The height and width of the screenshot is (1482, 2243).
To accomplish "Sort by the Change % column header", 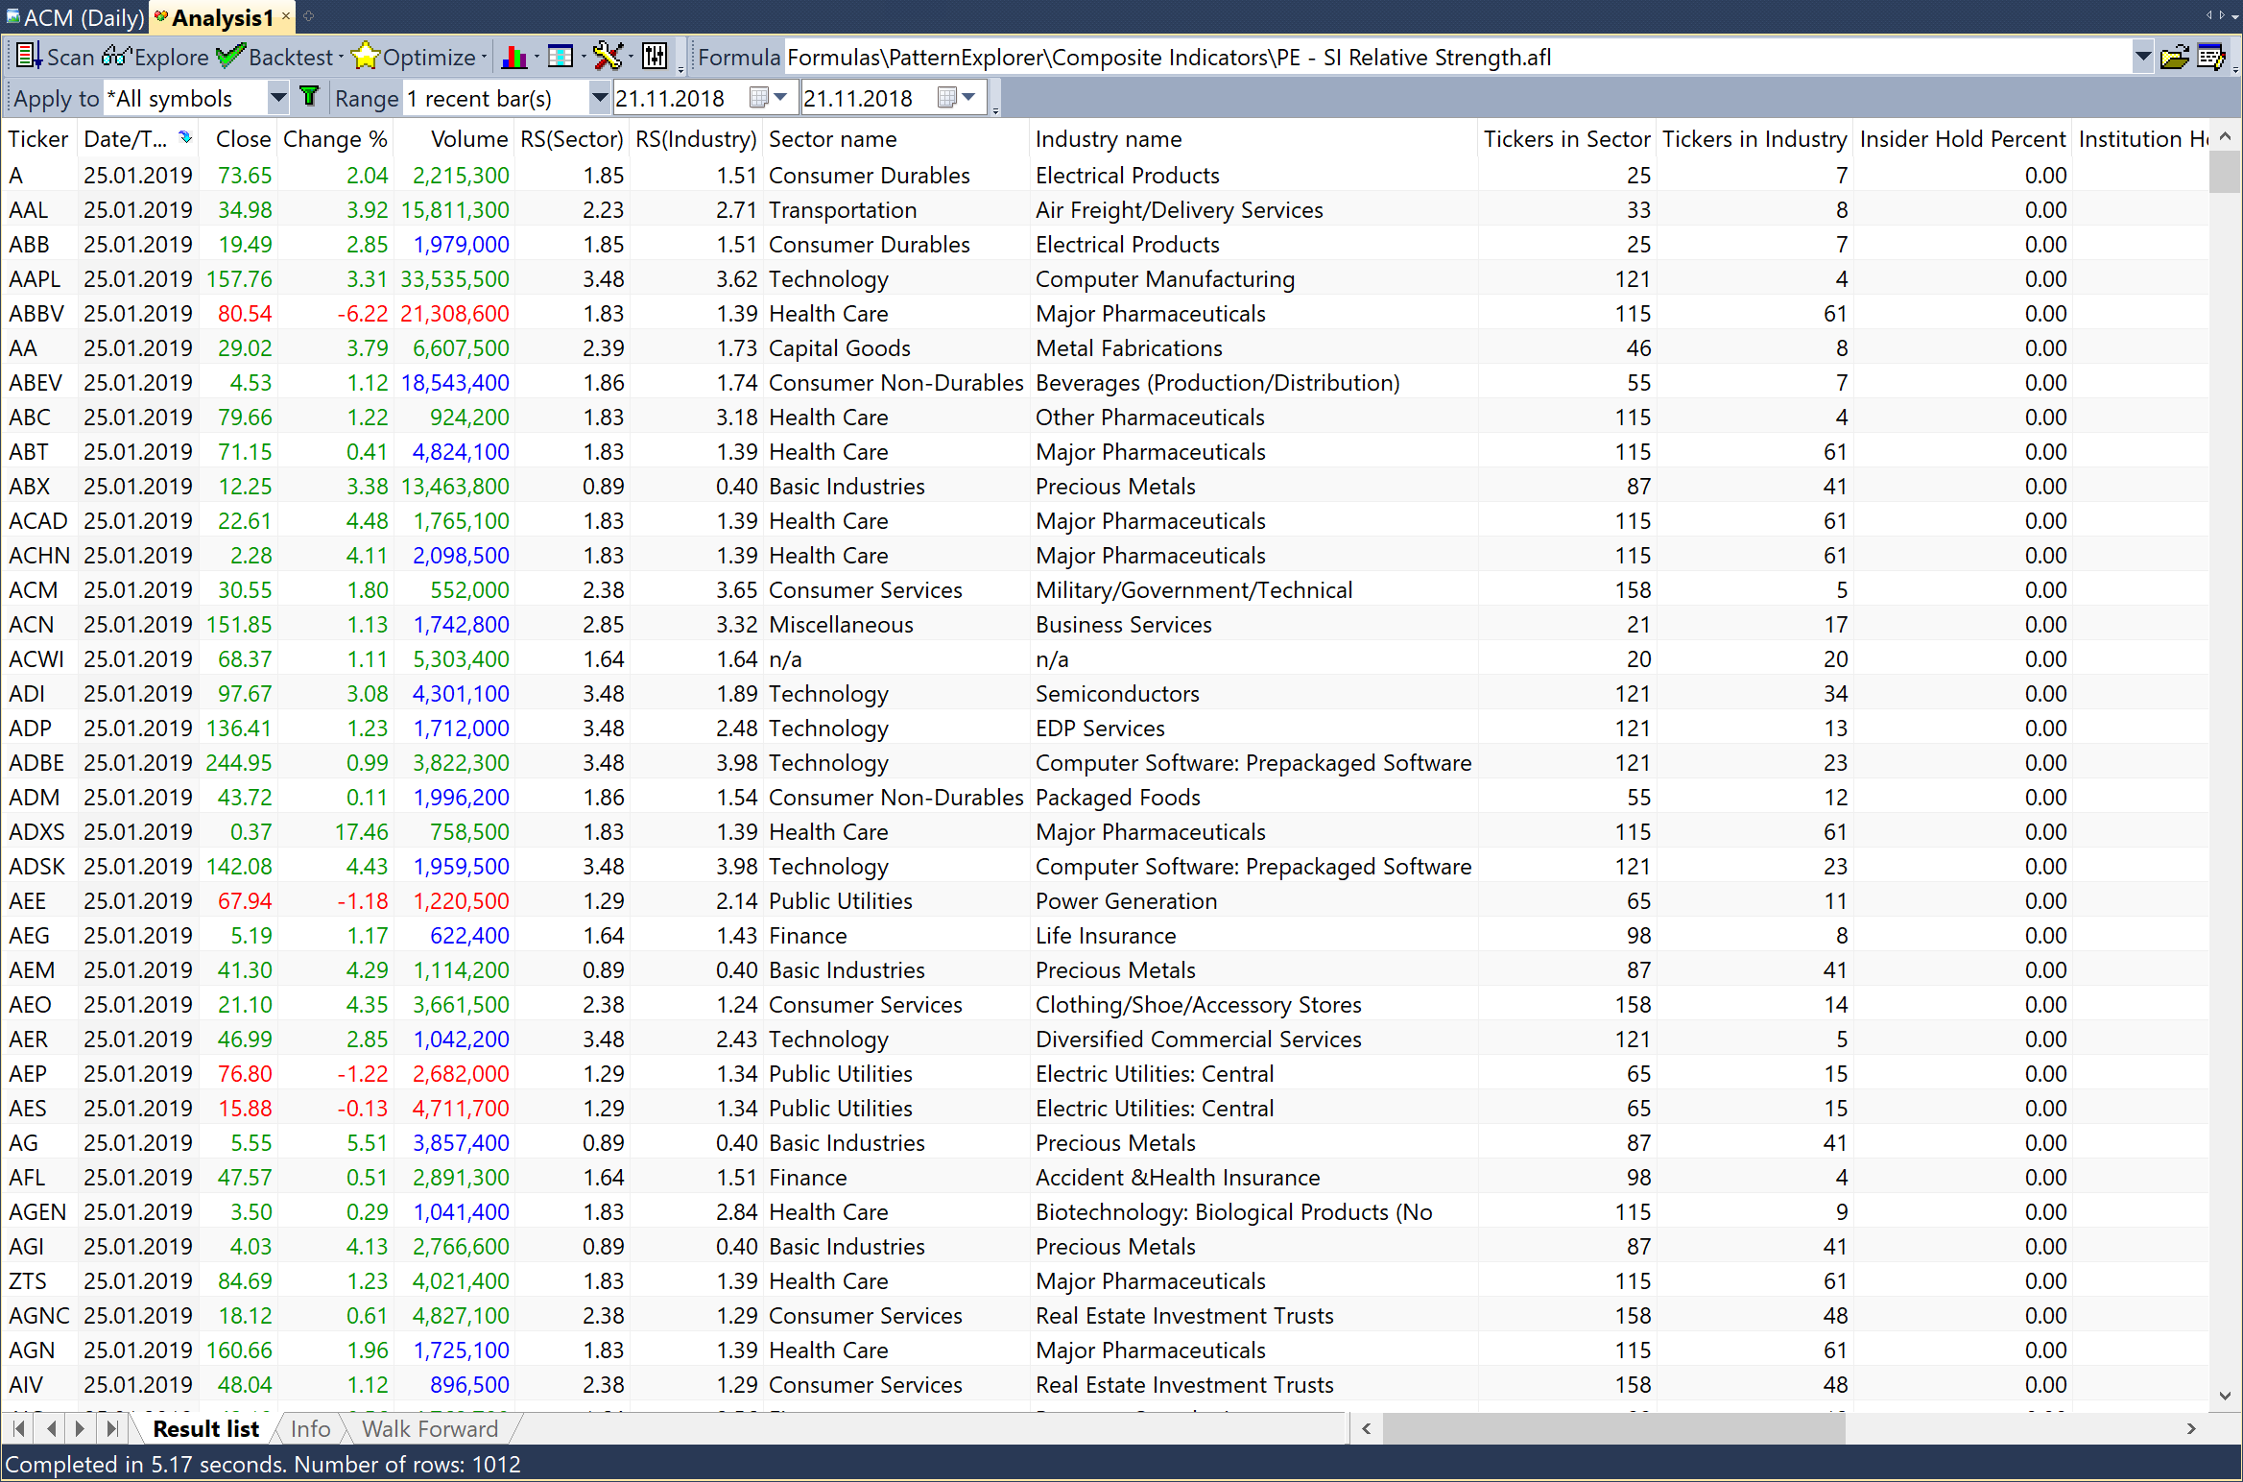I will coord(335,139).
